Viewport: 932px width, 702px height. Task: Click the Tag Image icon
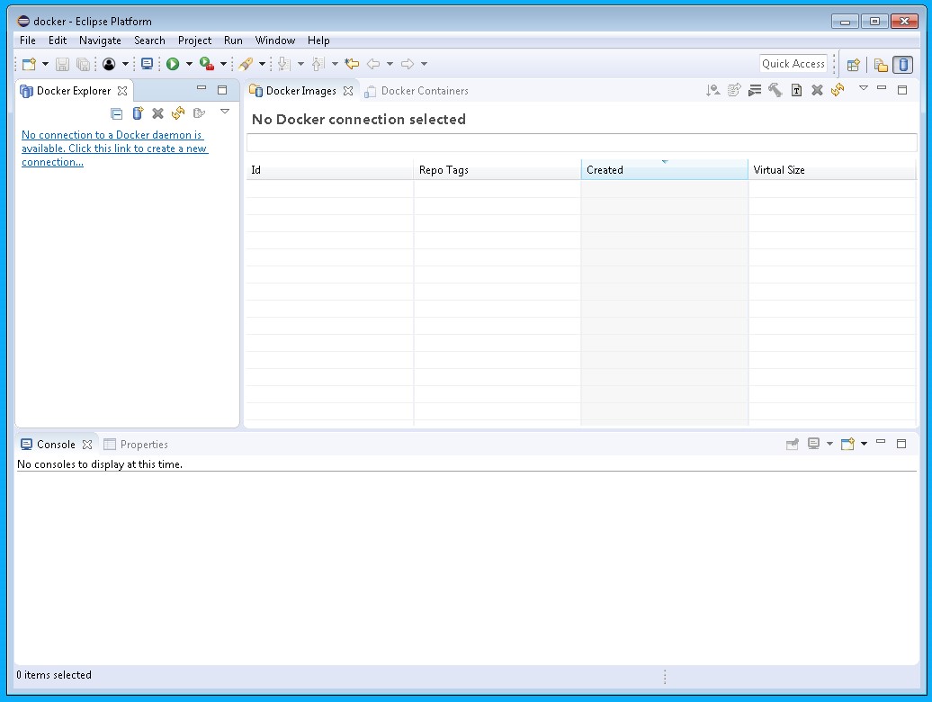coord(796,90)
